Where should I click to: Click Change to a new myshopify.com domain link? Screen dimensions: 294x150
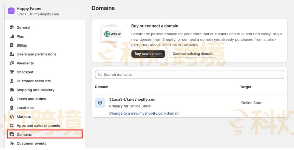144,113
